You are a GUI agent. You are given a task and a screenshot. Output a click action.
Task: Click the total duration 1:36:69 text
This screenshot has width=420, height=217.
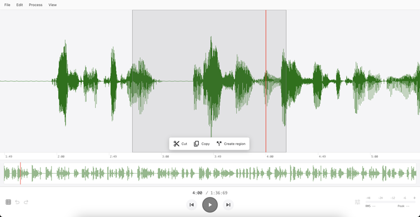(x=219, y=193)
